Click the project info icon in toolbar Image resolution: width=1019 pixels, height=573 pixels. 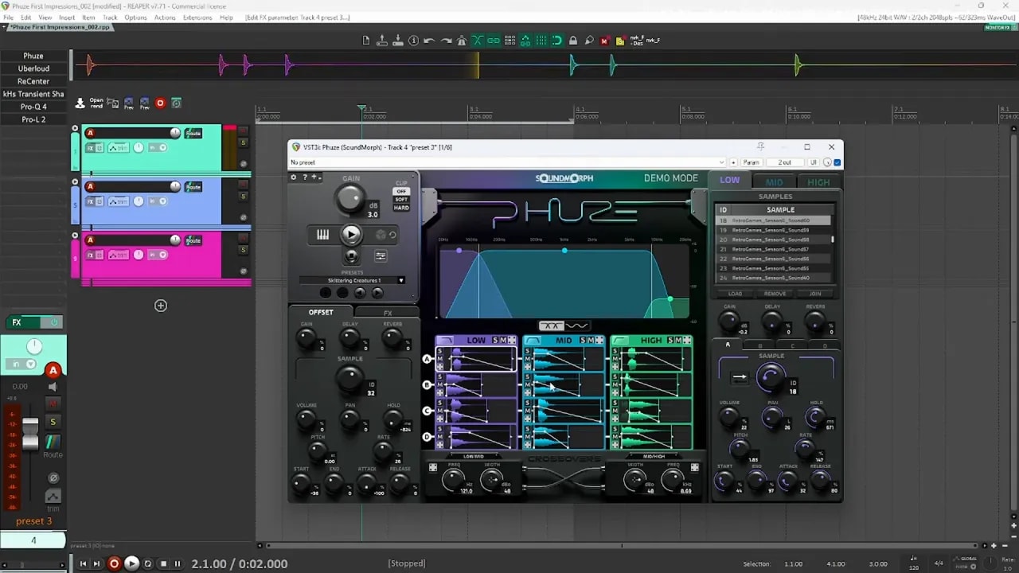(413, 41)
